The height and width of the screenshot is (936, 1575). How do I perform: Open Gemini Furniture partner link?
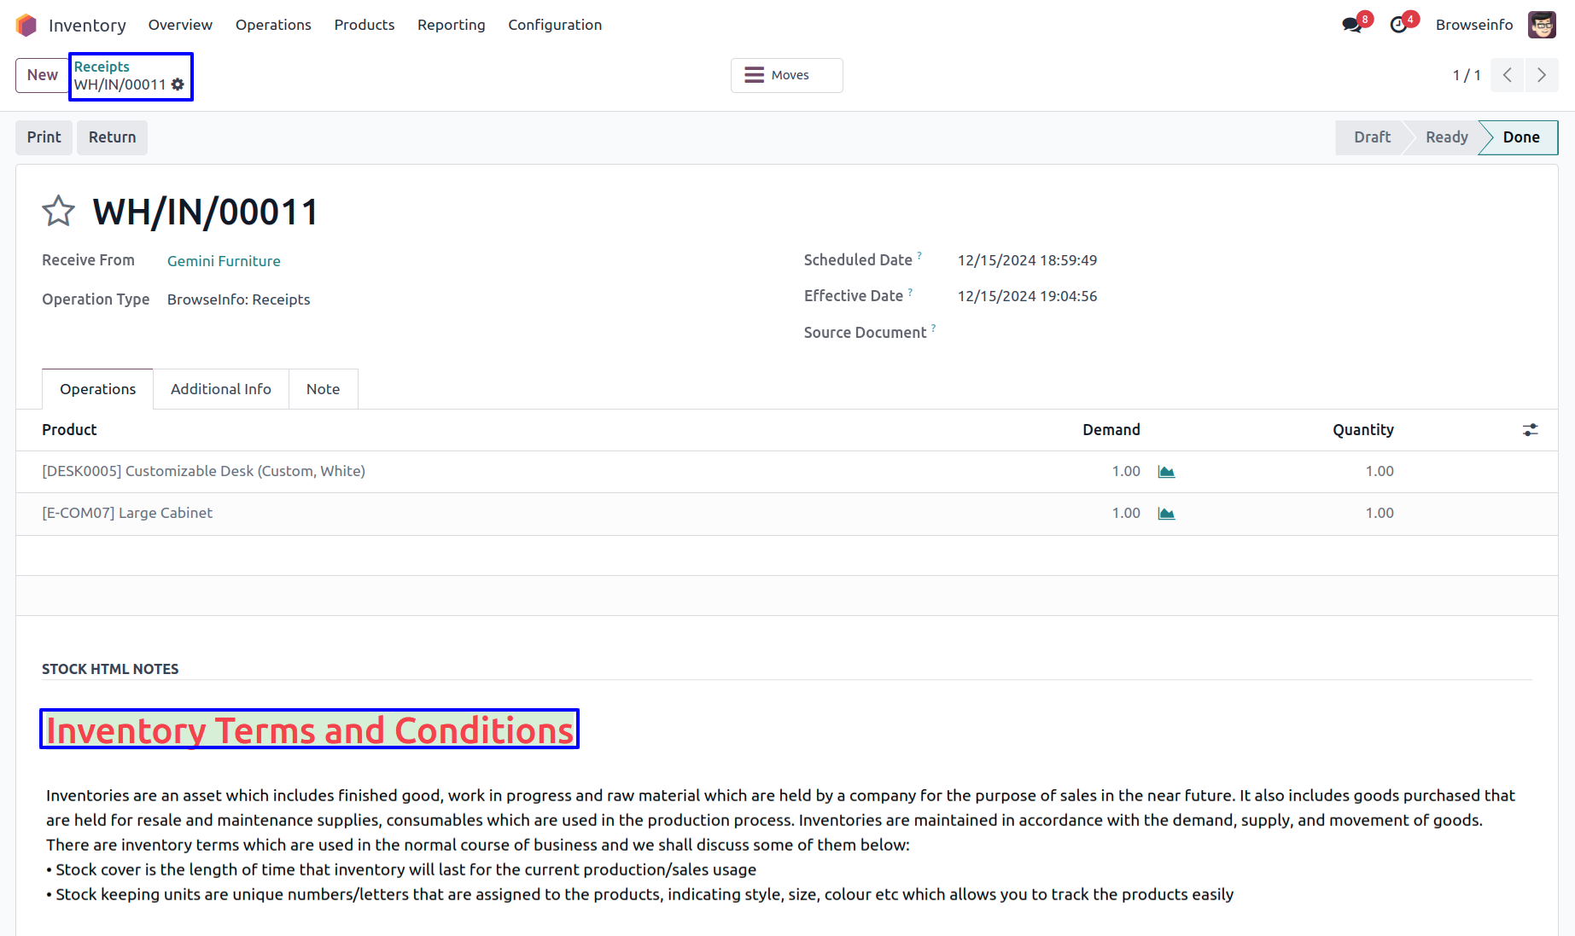[x=224, y=261]
